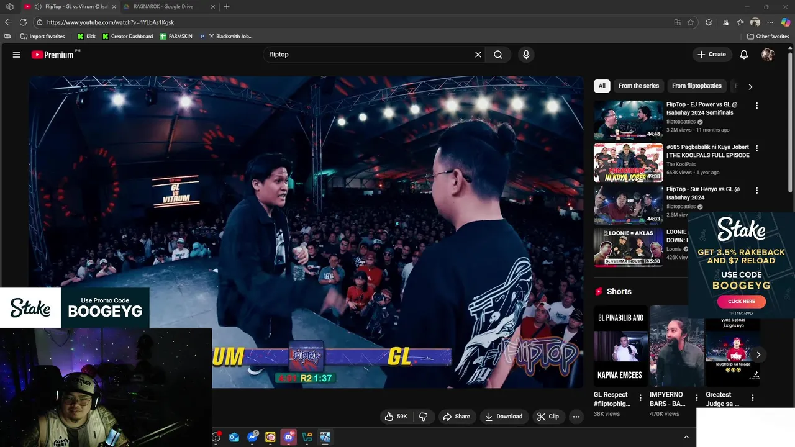Share the video
Image resolution: width=795 pixels, height=447 pixels.
click(x=456, y=417)
